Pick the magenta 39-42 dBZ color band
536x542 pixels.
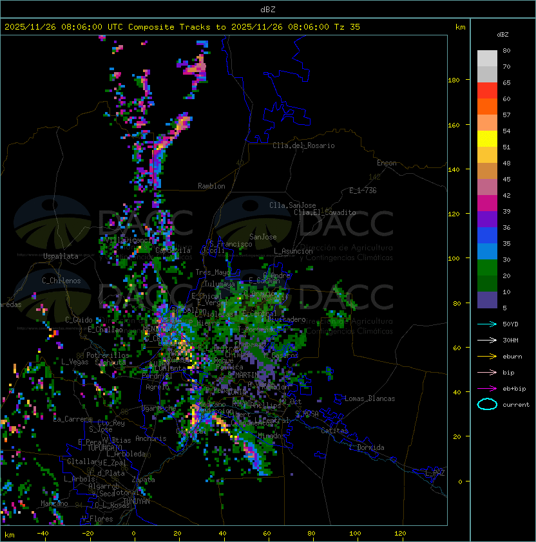pyautogui.click(x=487, y=203)
